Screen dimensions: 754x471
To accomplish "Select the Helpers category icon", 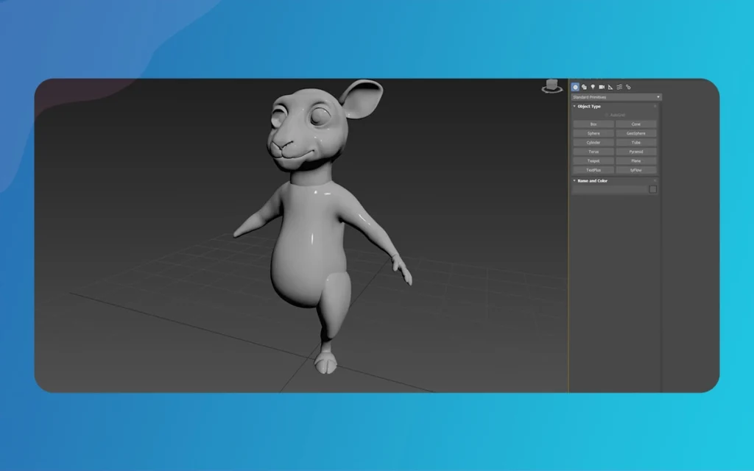I will pyautogui.click(x=609, y=86).
